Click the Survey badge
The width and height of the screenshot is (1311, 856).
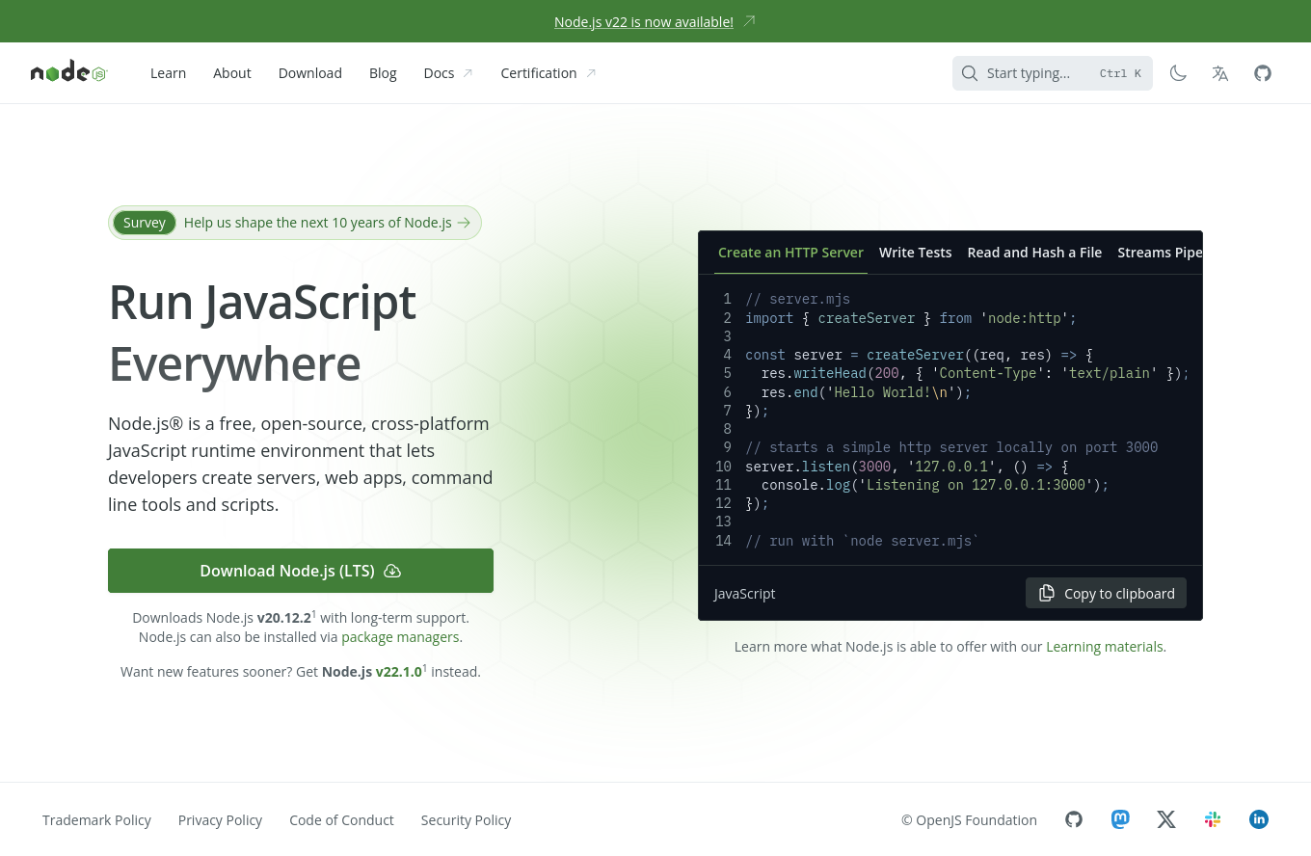coord(145,223)
